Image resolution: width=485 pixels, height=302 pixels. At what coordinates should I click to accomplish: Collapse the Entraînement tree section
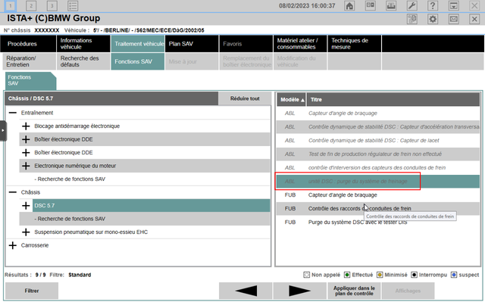[13, 113]
